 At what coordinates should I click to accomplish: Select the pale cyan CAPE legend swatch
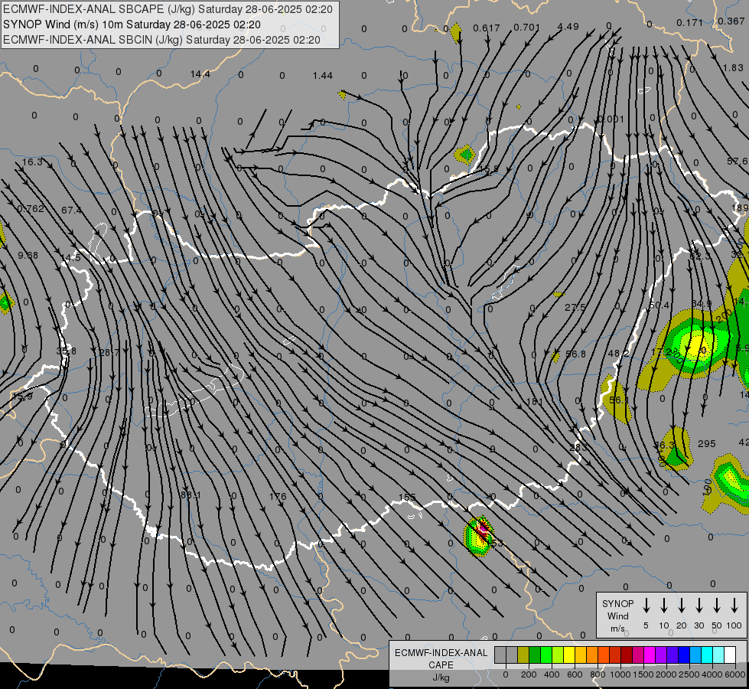pyautogui.click(x=718, y=655)
